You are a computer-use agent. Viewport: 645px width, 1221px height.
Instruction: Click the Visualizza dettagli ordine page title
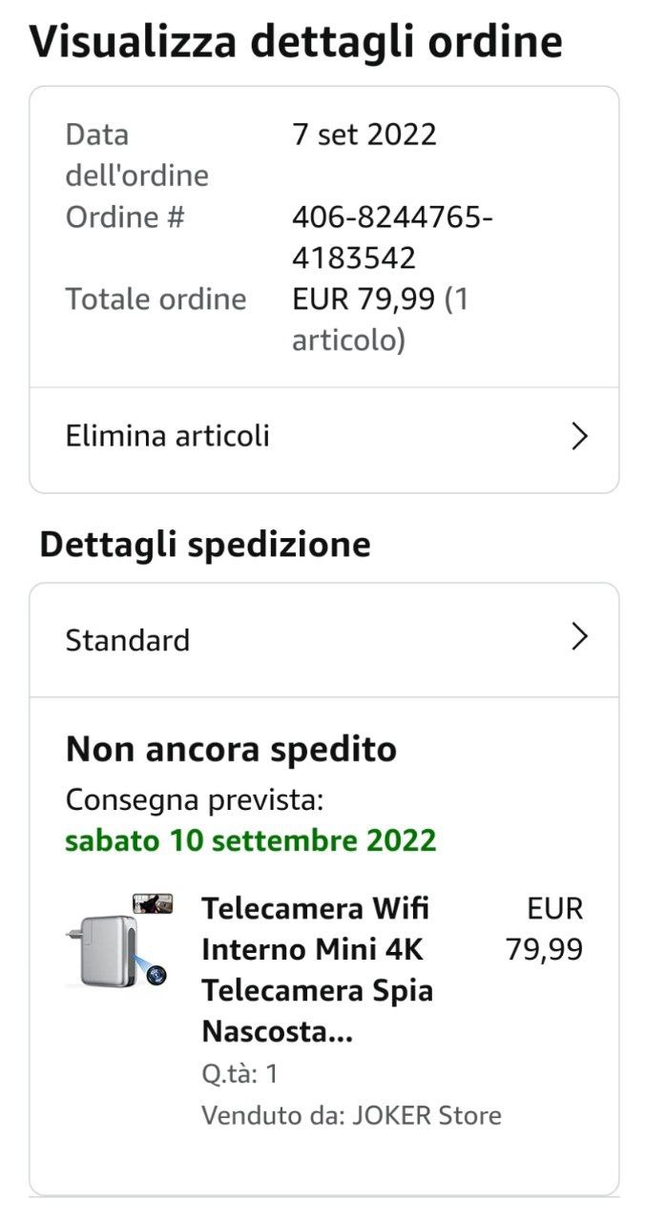(x=296, y=43)
